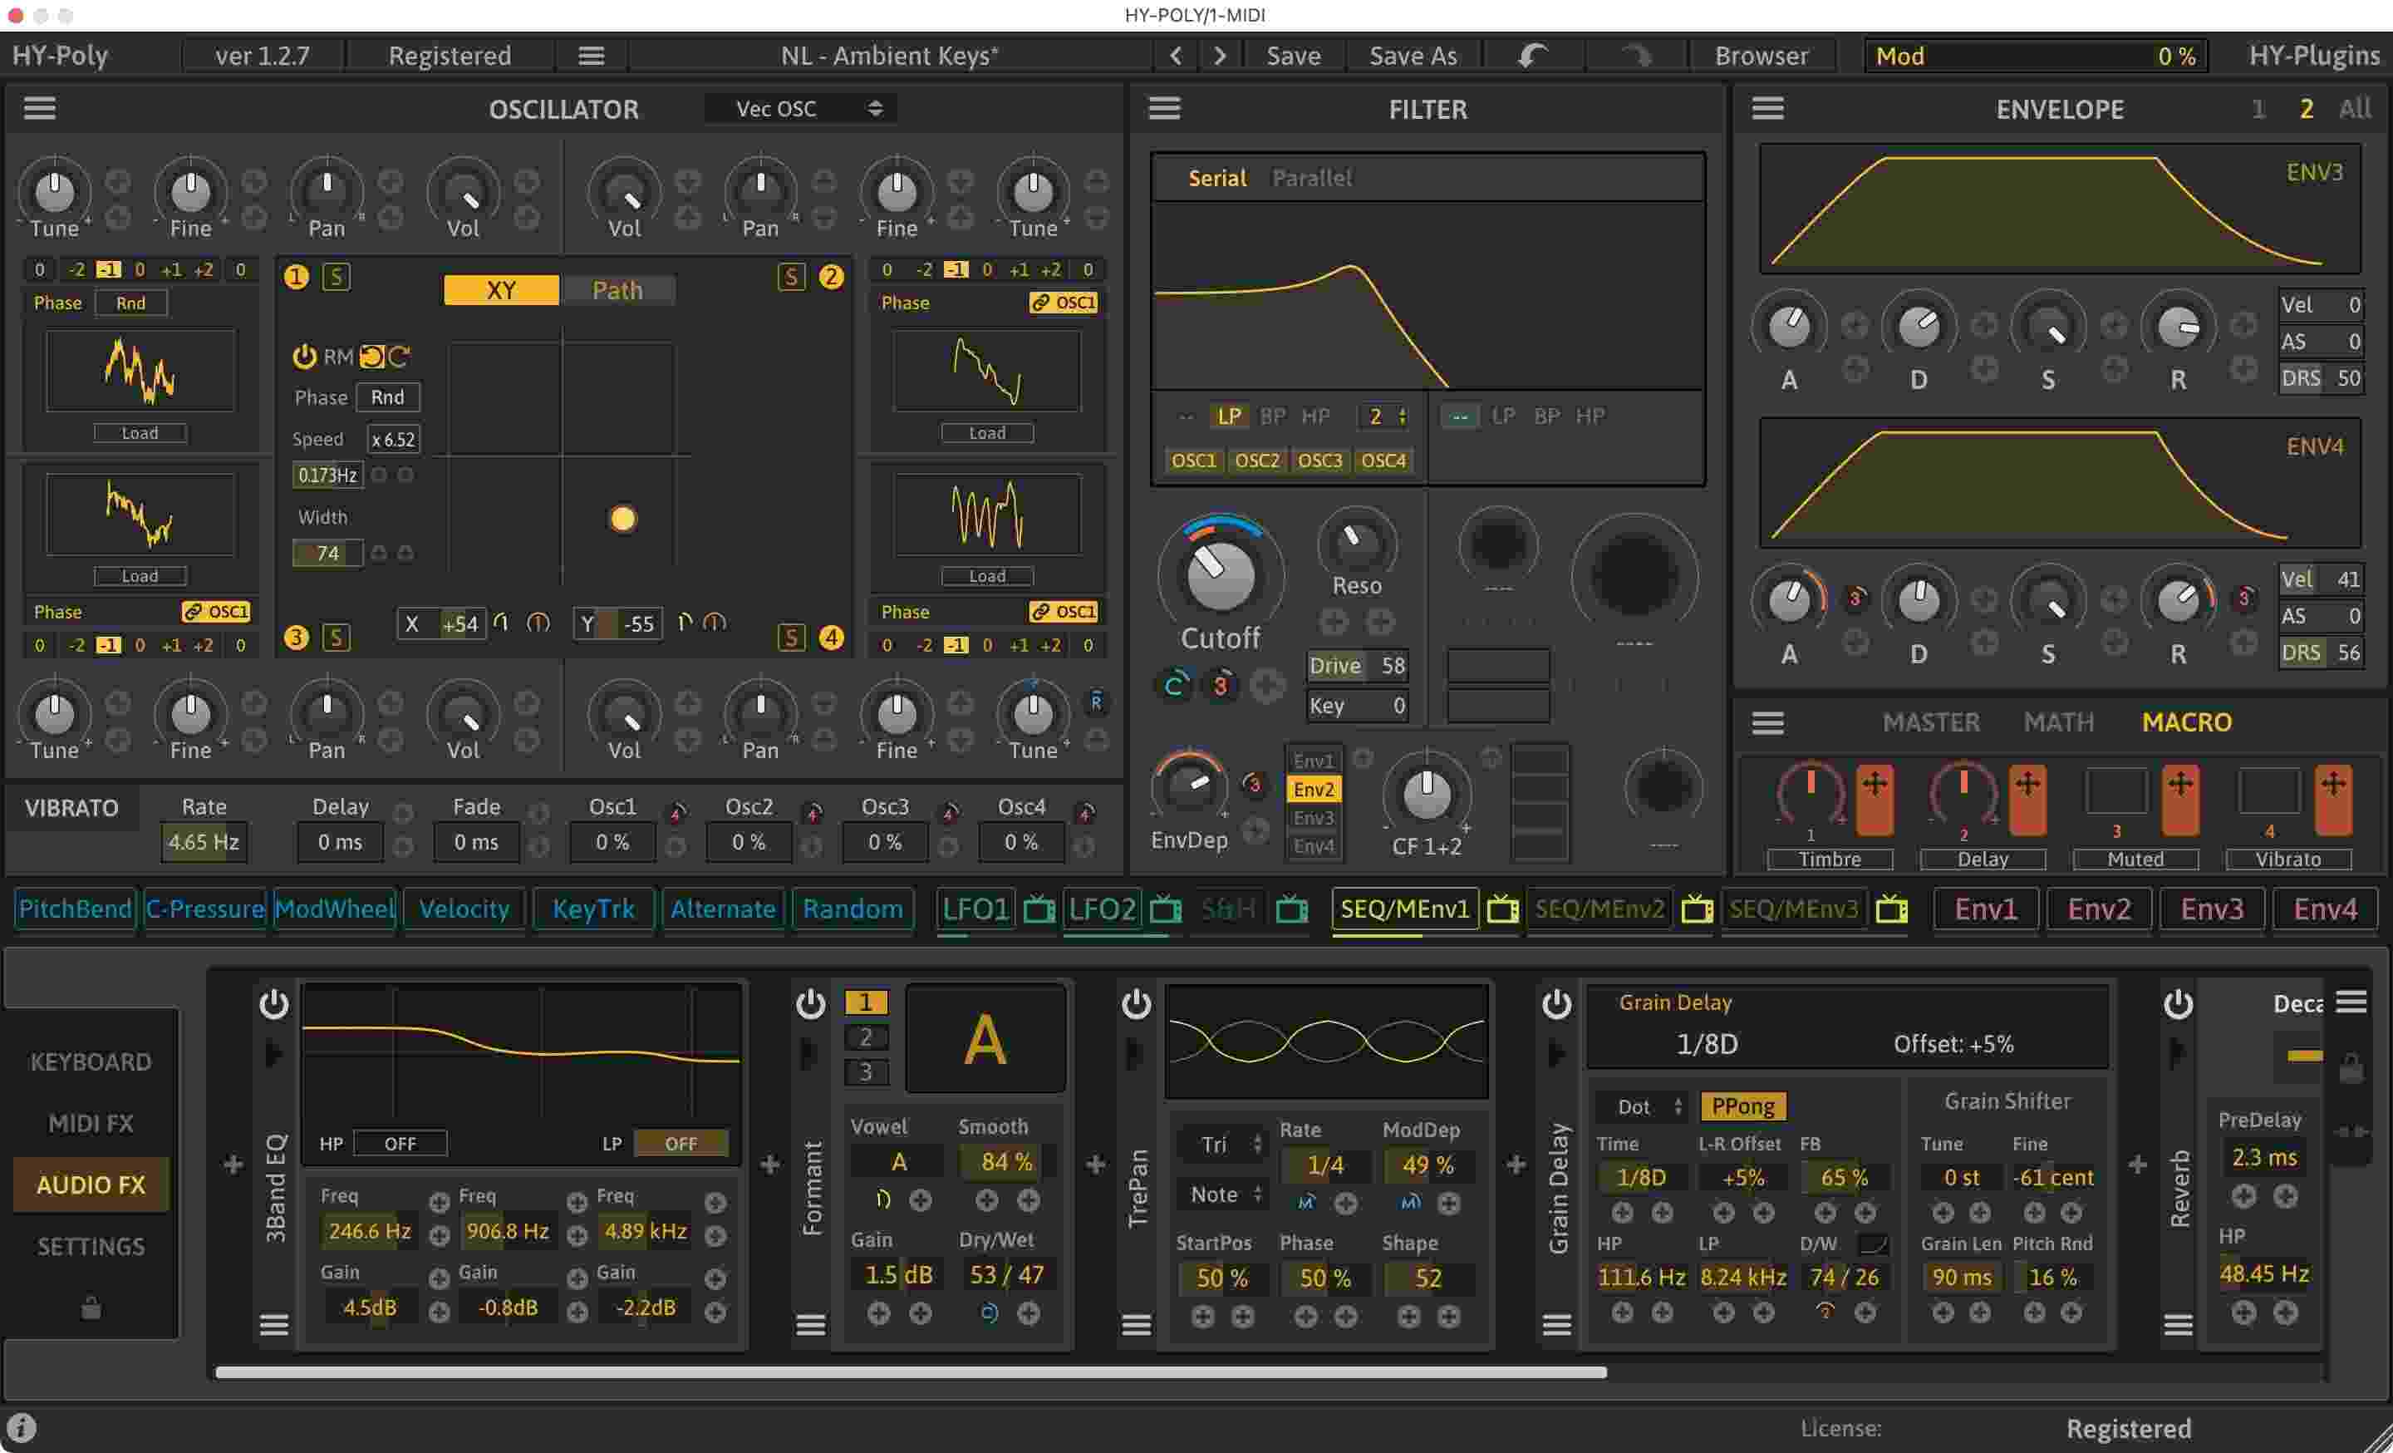Click the info icon at bottom left
2393x1453 pixels.
pos(22,1426)
